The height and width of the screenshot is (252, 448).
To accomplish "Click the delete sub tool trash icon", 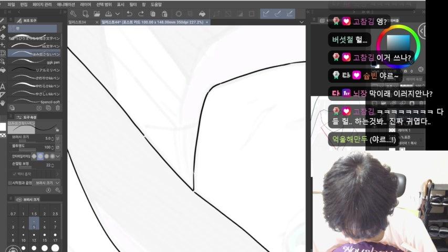I will [58, 108].
